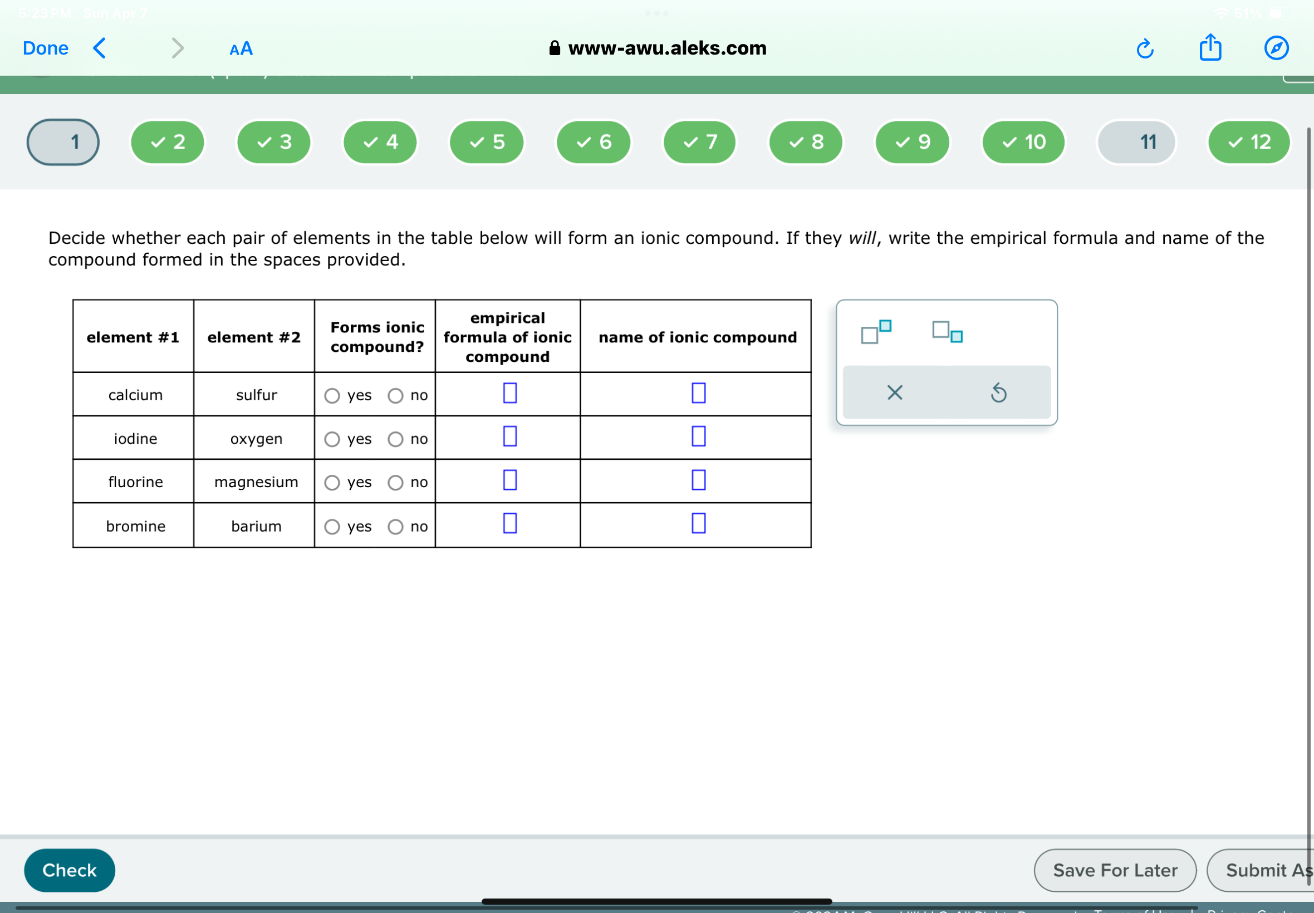Open the AA text size controls

pyautogui.click(x=239, y=48)
